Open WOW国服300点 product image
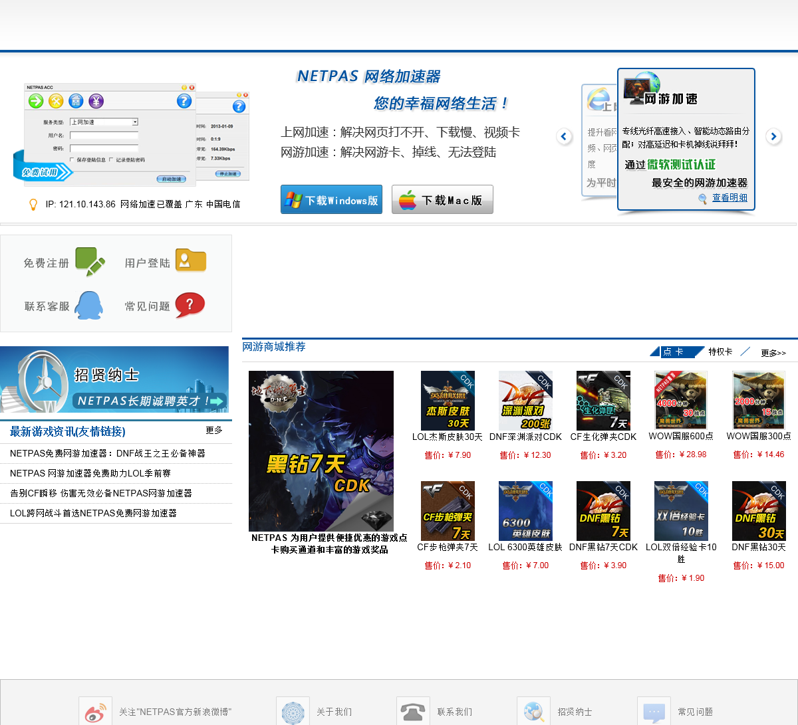This screenshot has width=798, height=725. pos(759,401)
